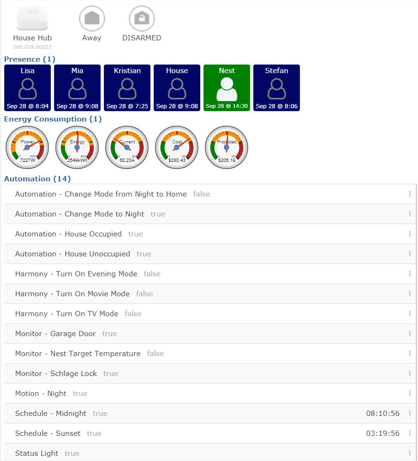418x461 pixels.
Task: Open options menu for Automation - House Occupied
Action: click(409, 234)
